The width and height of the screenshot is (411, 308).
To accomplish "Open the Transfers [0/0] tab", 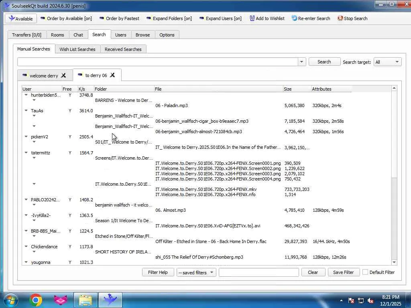I will coord(27,35).
